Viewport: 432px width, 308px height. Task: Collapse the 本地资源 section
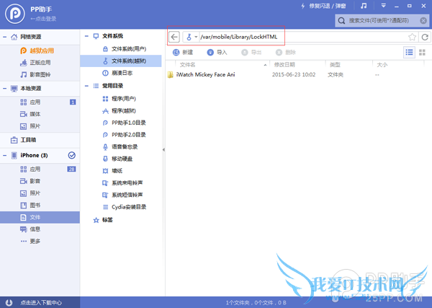coord(5,88)
